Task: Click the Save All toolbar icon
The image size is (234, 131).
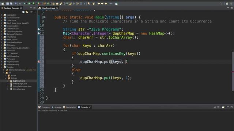Action: pos(11,4)
